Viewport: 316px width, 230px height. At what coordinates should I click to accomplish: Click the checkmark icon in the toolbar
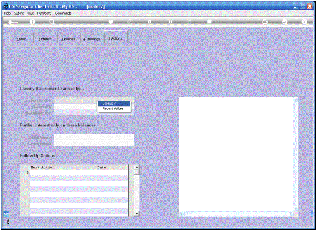[x=285, y=22]
